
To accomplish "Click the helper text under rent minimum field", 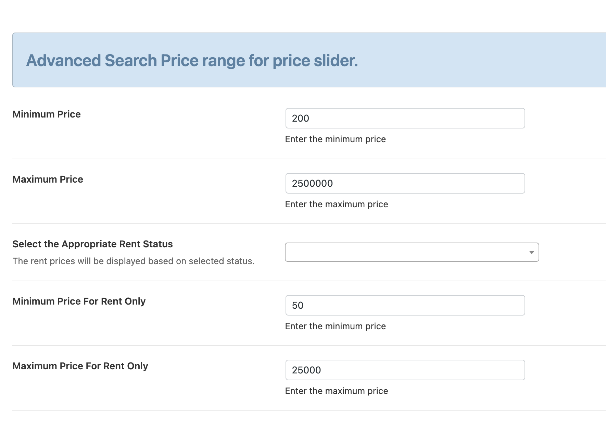I will click(336, 326).
